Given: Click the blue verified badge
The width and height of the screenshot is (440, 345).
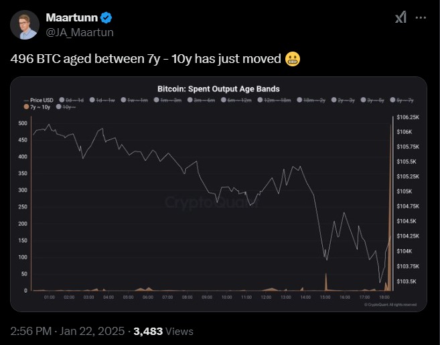Looking at the screenshot, I should click(106, 17).
